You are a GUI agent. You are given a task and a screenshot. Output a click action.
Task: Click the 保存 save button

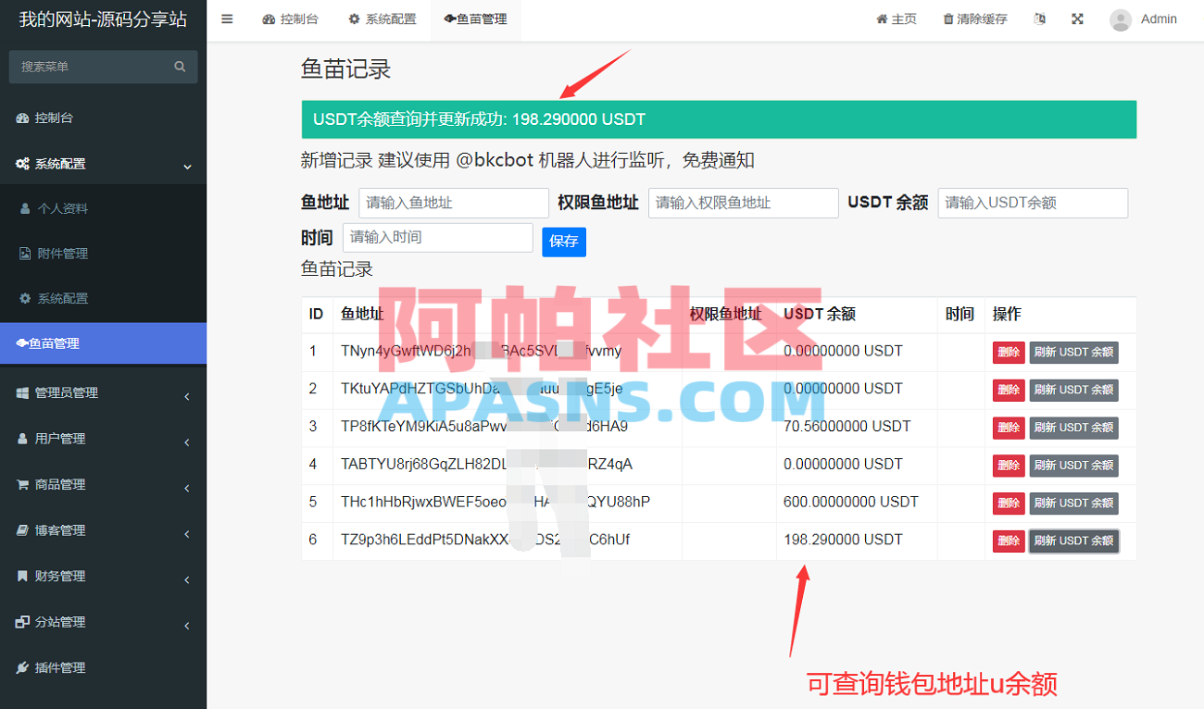(564, 242)
